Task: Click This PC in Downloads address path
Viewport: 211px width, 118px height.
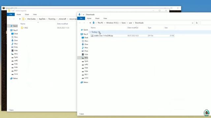Action: coord(100,23)
